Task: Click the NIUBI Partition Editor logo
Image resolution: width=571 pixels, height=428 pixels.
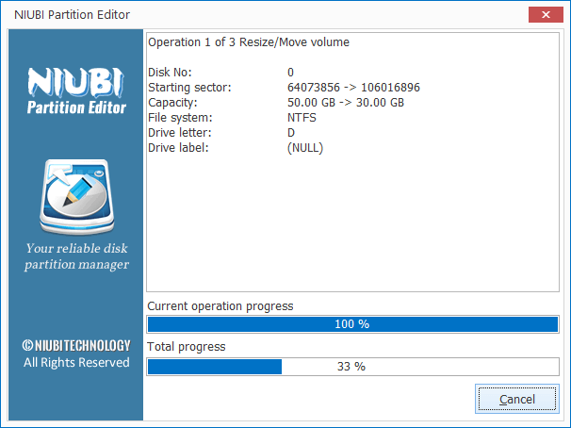Action: pyautogui.click(x=76, y=91)
